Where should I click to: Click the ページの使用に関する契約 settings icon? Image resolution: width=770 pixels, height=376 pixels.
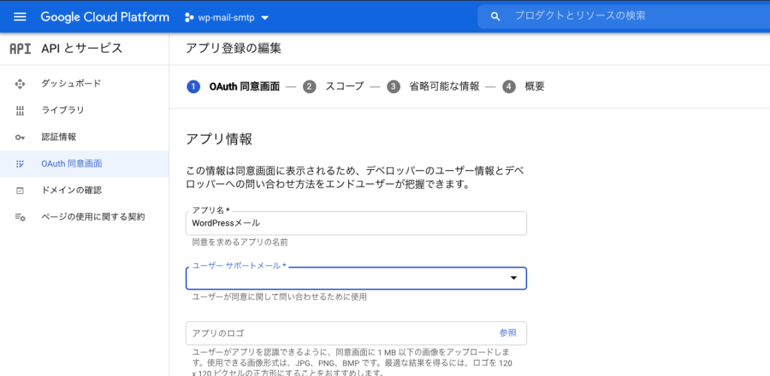20,217
